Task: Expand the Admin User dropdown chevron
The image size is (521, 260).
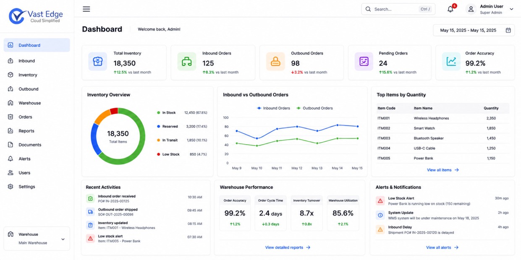Action: pos(511,9)
